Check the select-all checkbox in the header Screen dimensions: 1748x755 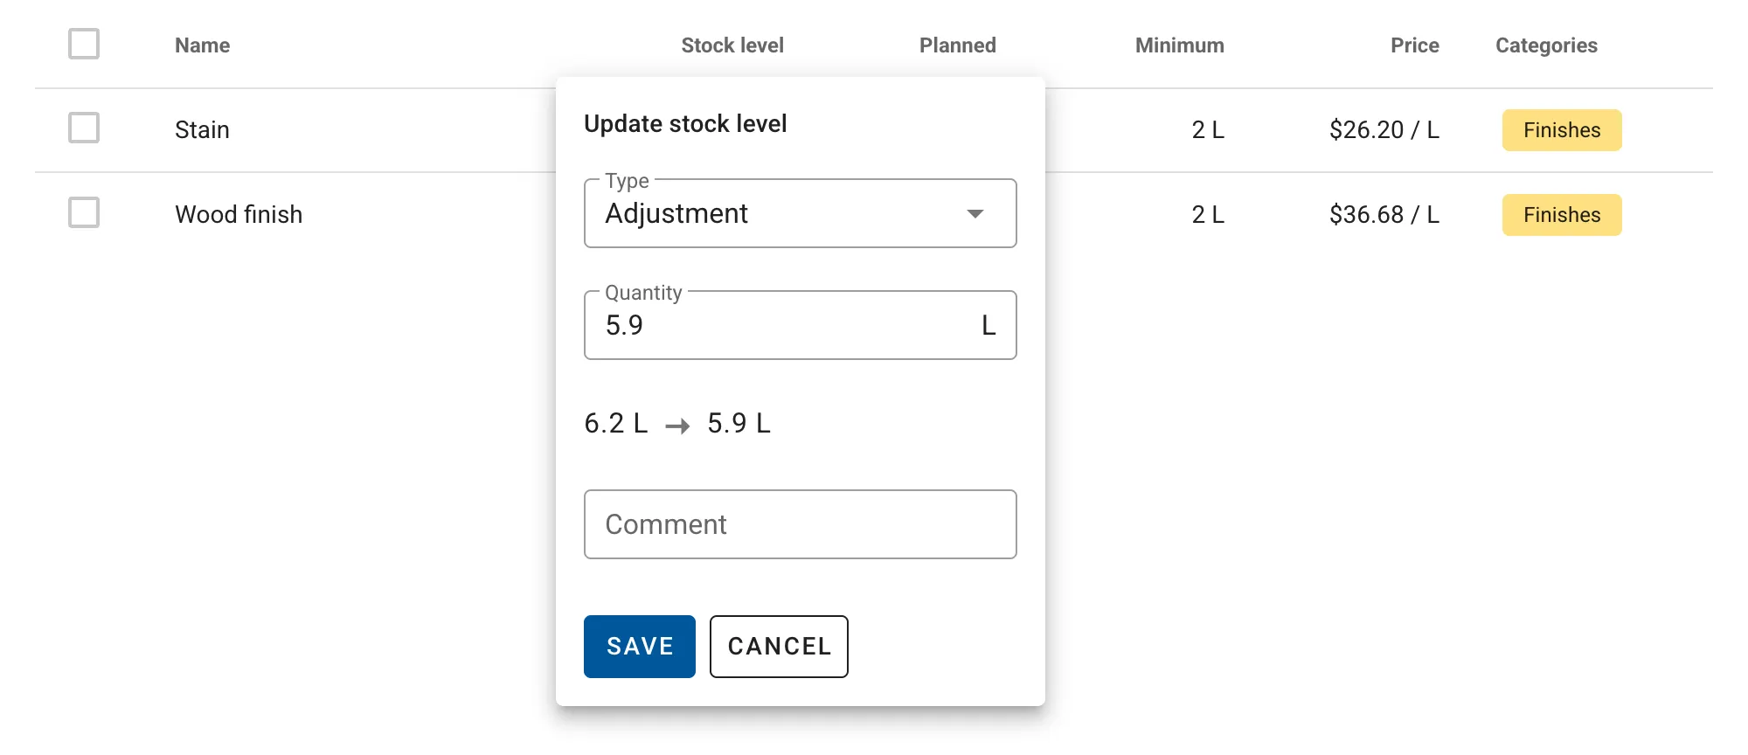pyautogui.click(x=84, y=43)
